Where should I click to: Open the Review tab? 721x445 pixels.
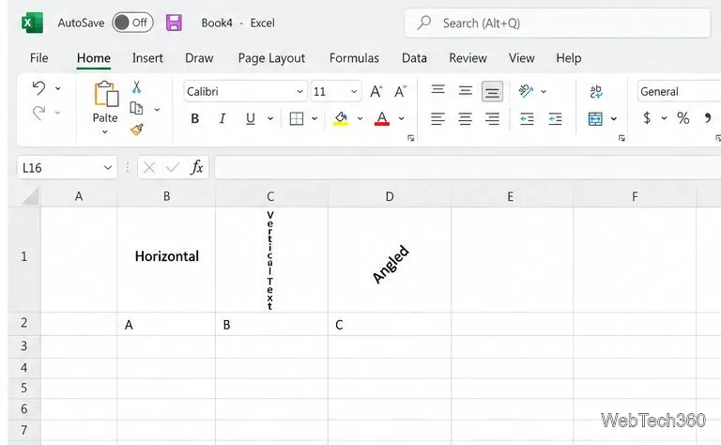tap(468, 58)
